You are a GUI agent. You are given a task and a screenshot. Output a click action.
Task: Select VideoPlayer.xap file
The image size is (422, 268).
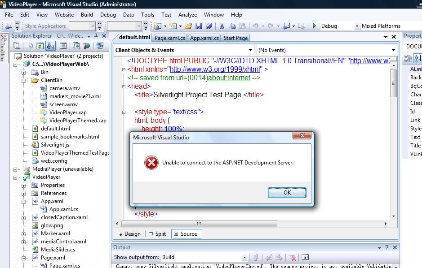tap(68, 112)
